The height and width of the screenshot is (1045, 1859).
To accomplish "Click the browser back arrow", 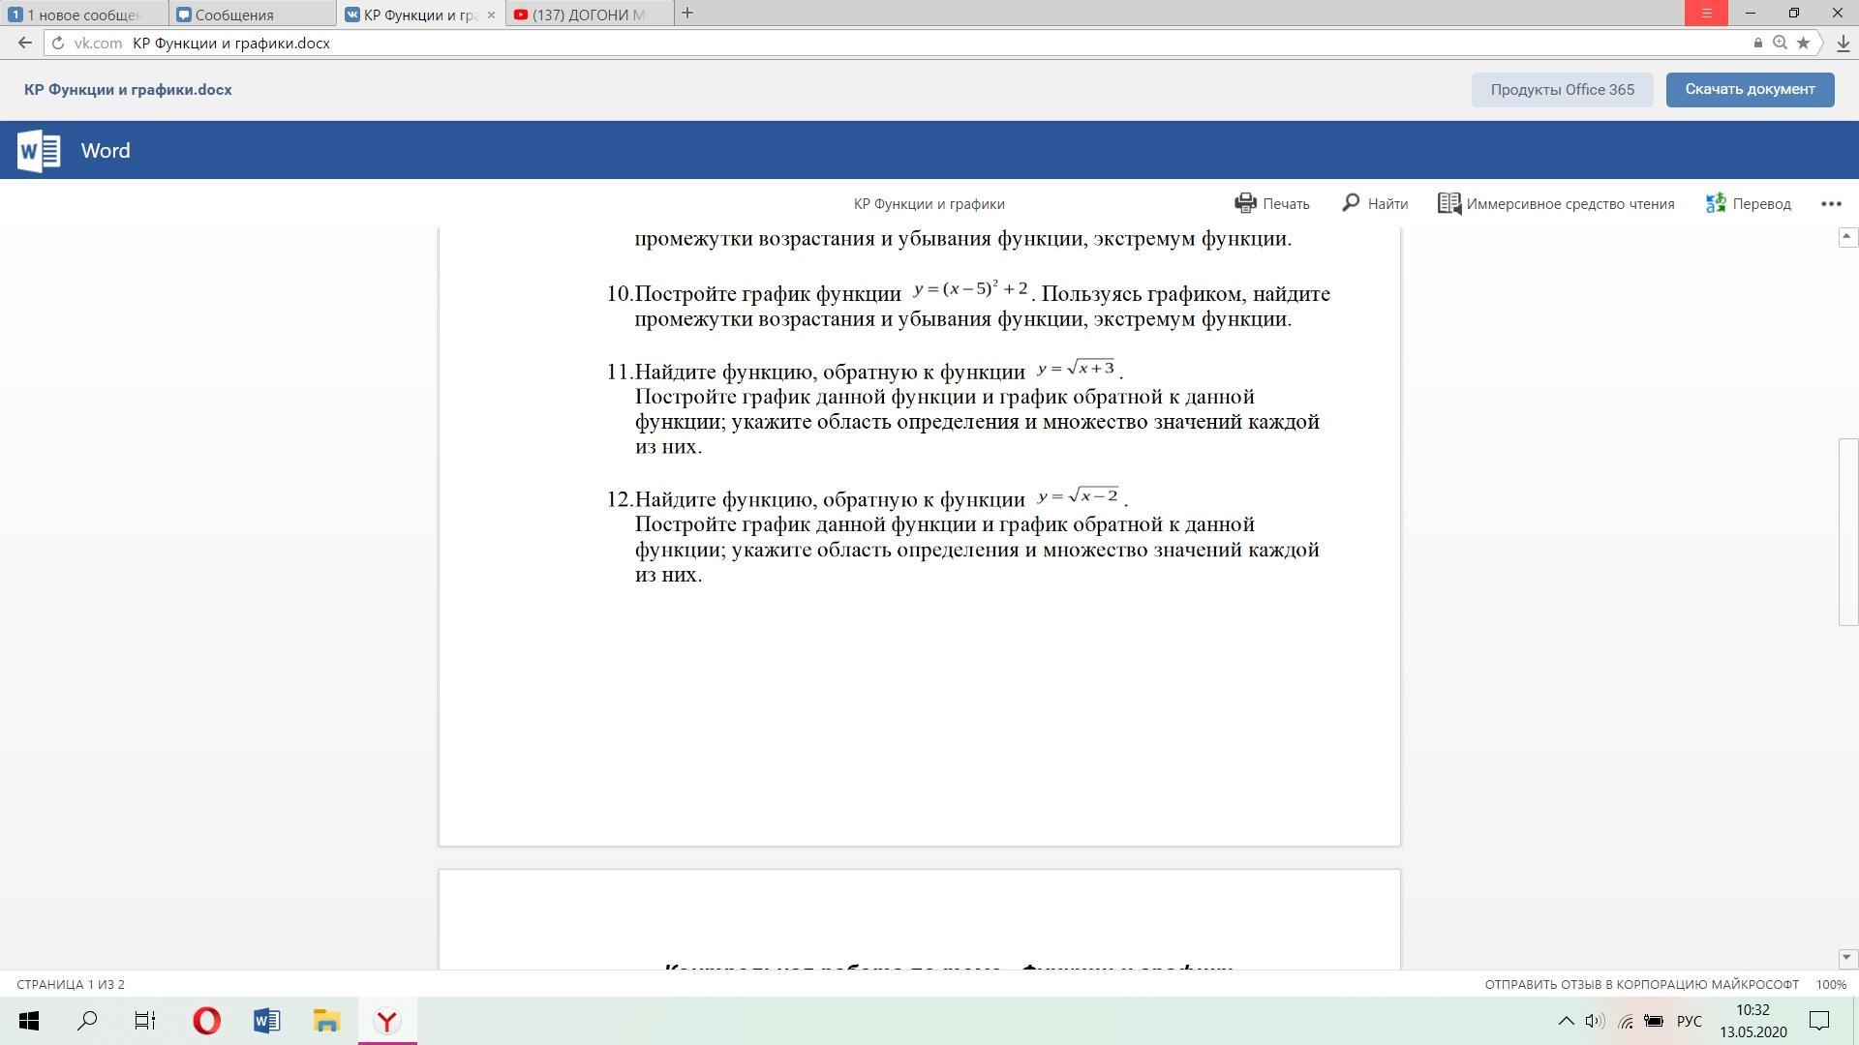I will click(25, 43).
